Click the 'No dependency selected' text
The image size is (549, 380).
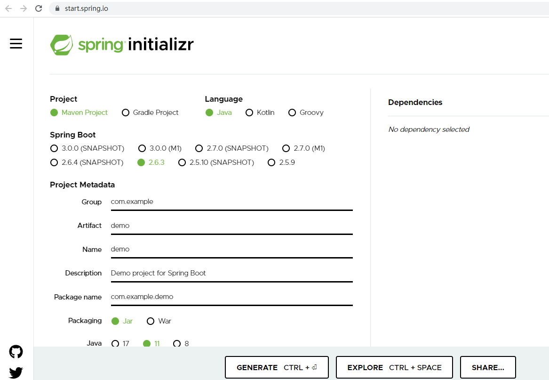point(429,129)
